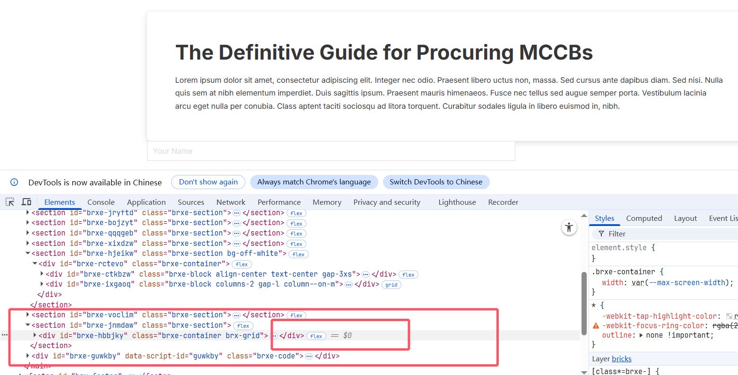This screenshot has height=375, width=738.
Task: Click the -webkit-tap-highlight-color swatch
Action: pos(729,316)
